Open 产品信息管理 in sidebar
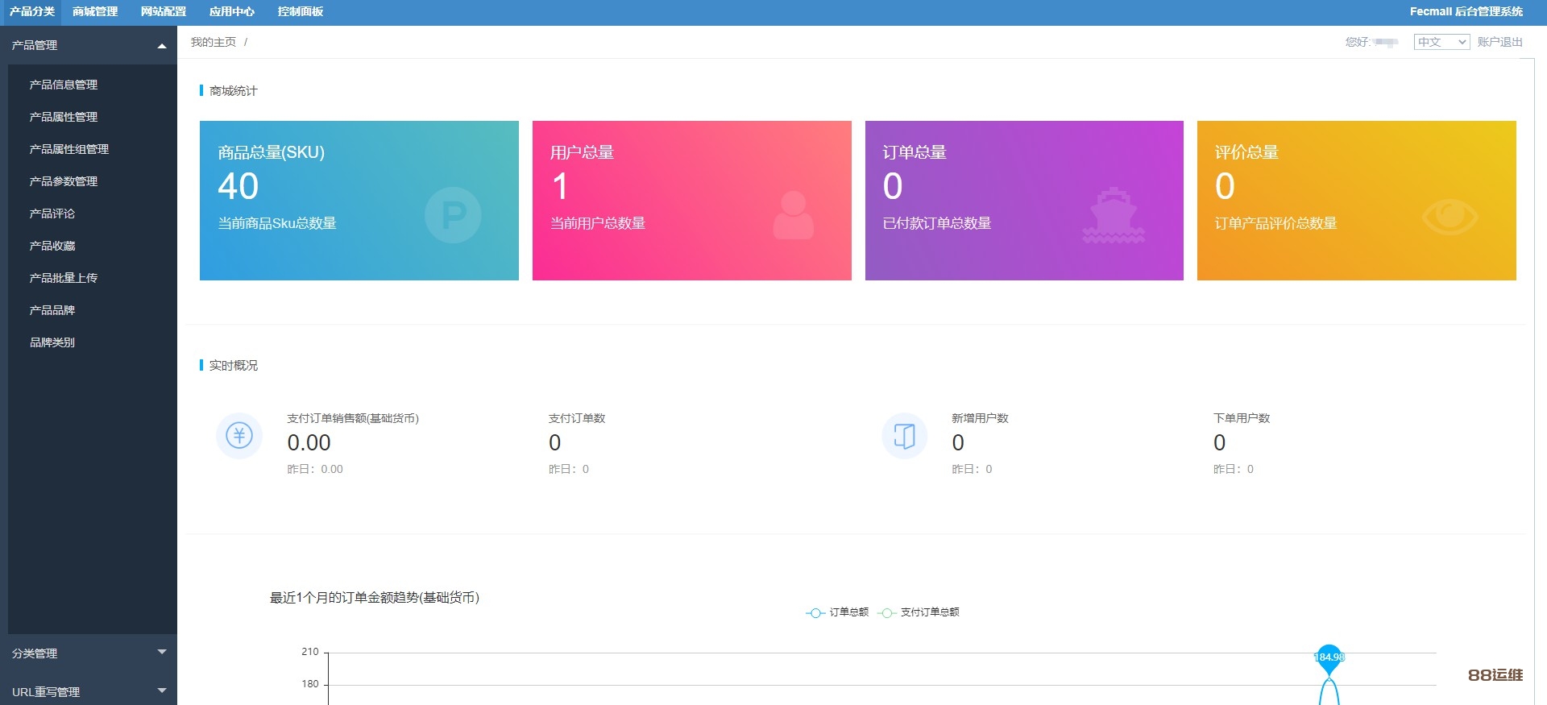Viewport: 1547px width, 705px height. tap(64, 85)
